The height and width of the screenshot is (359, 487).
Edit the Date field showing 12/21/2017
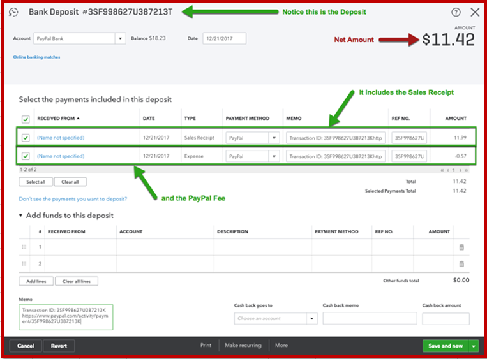click(x=224, y=38)
